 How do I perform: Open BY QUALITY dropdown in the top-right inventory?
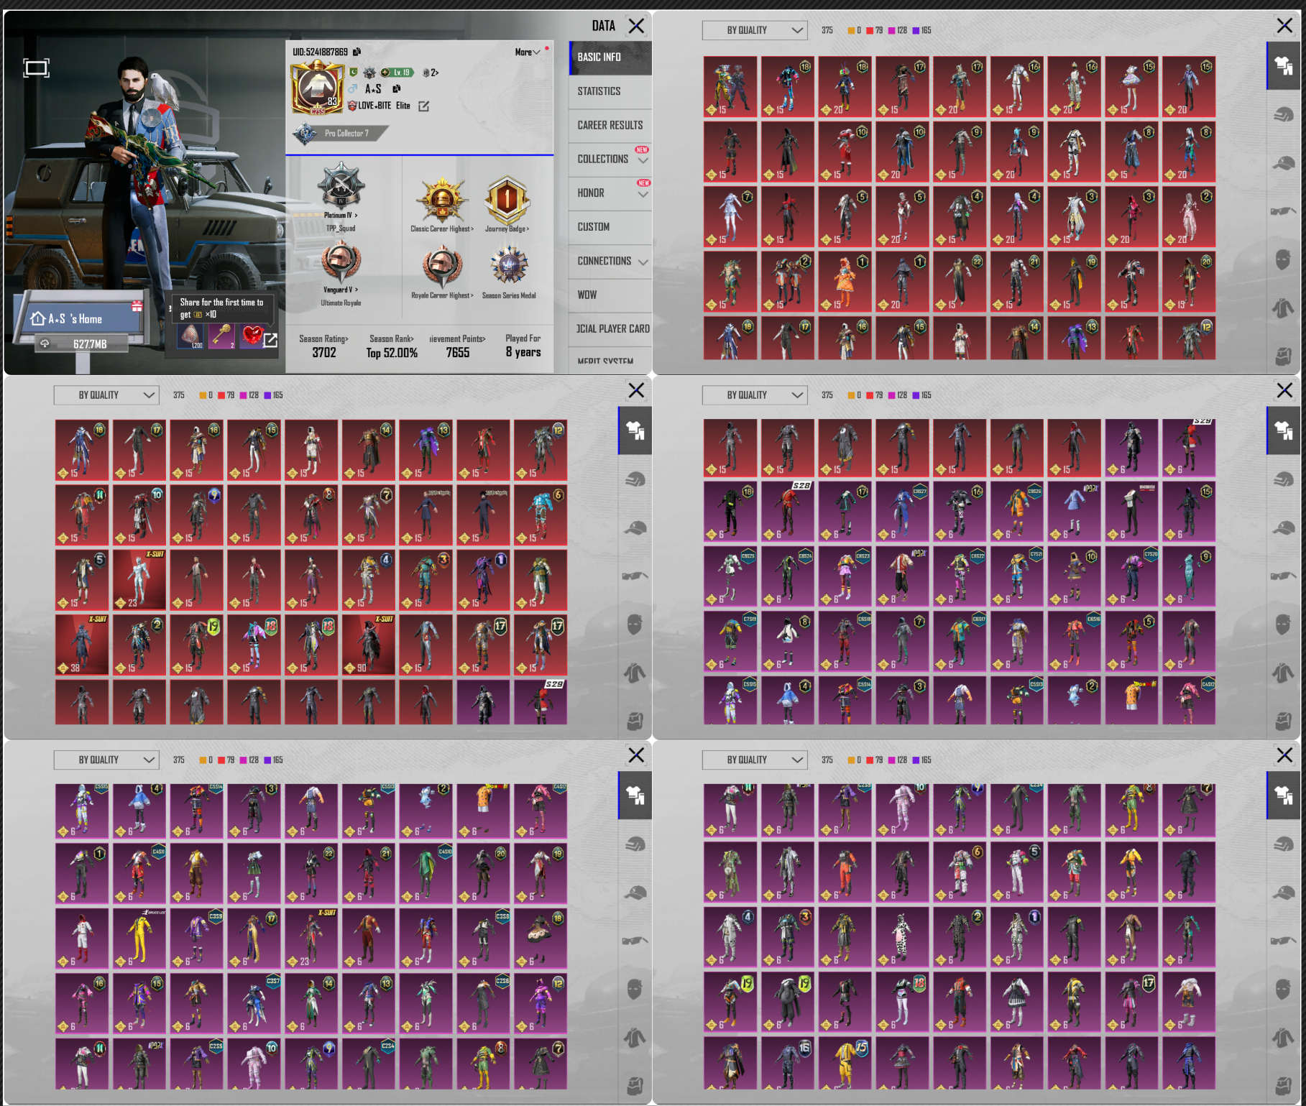click(x=755, y=30)
